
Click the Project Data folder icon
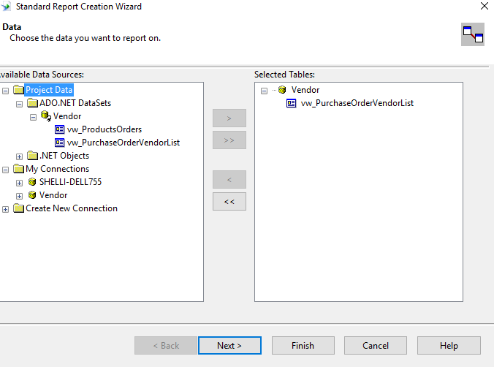pos(18,90)
